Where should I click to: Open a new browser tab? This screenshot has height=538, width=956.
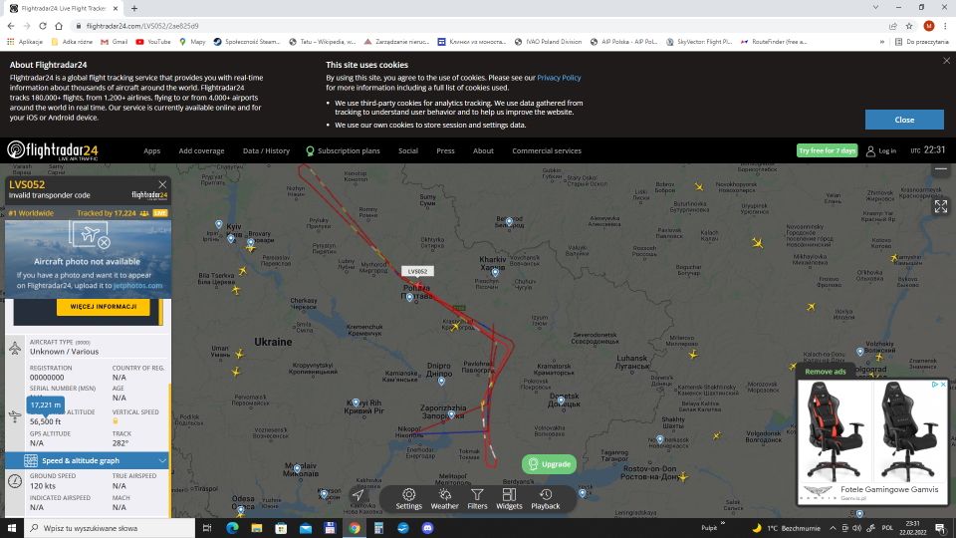tap(134, 8)
